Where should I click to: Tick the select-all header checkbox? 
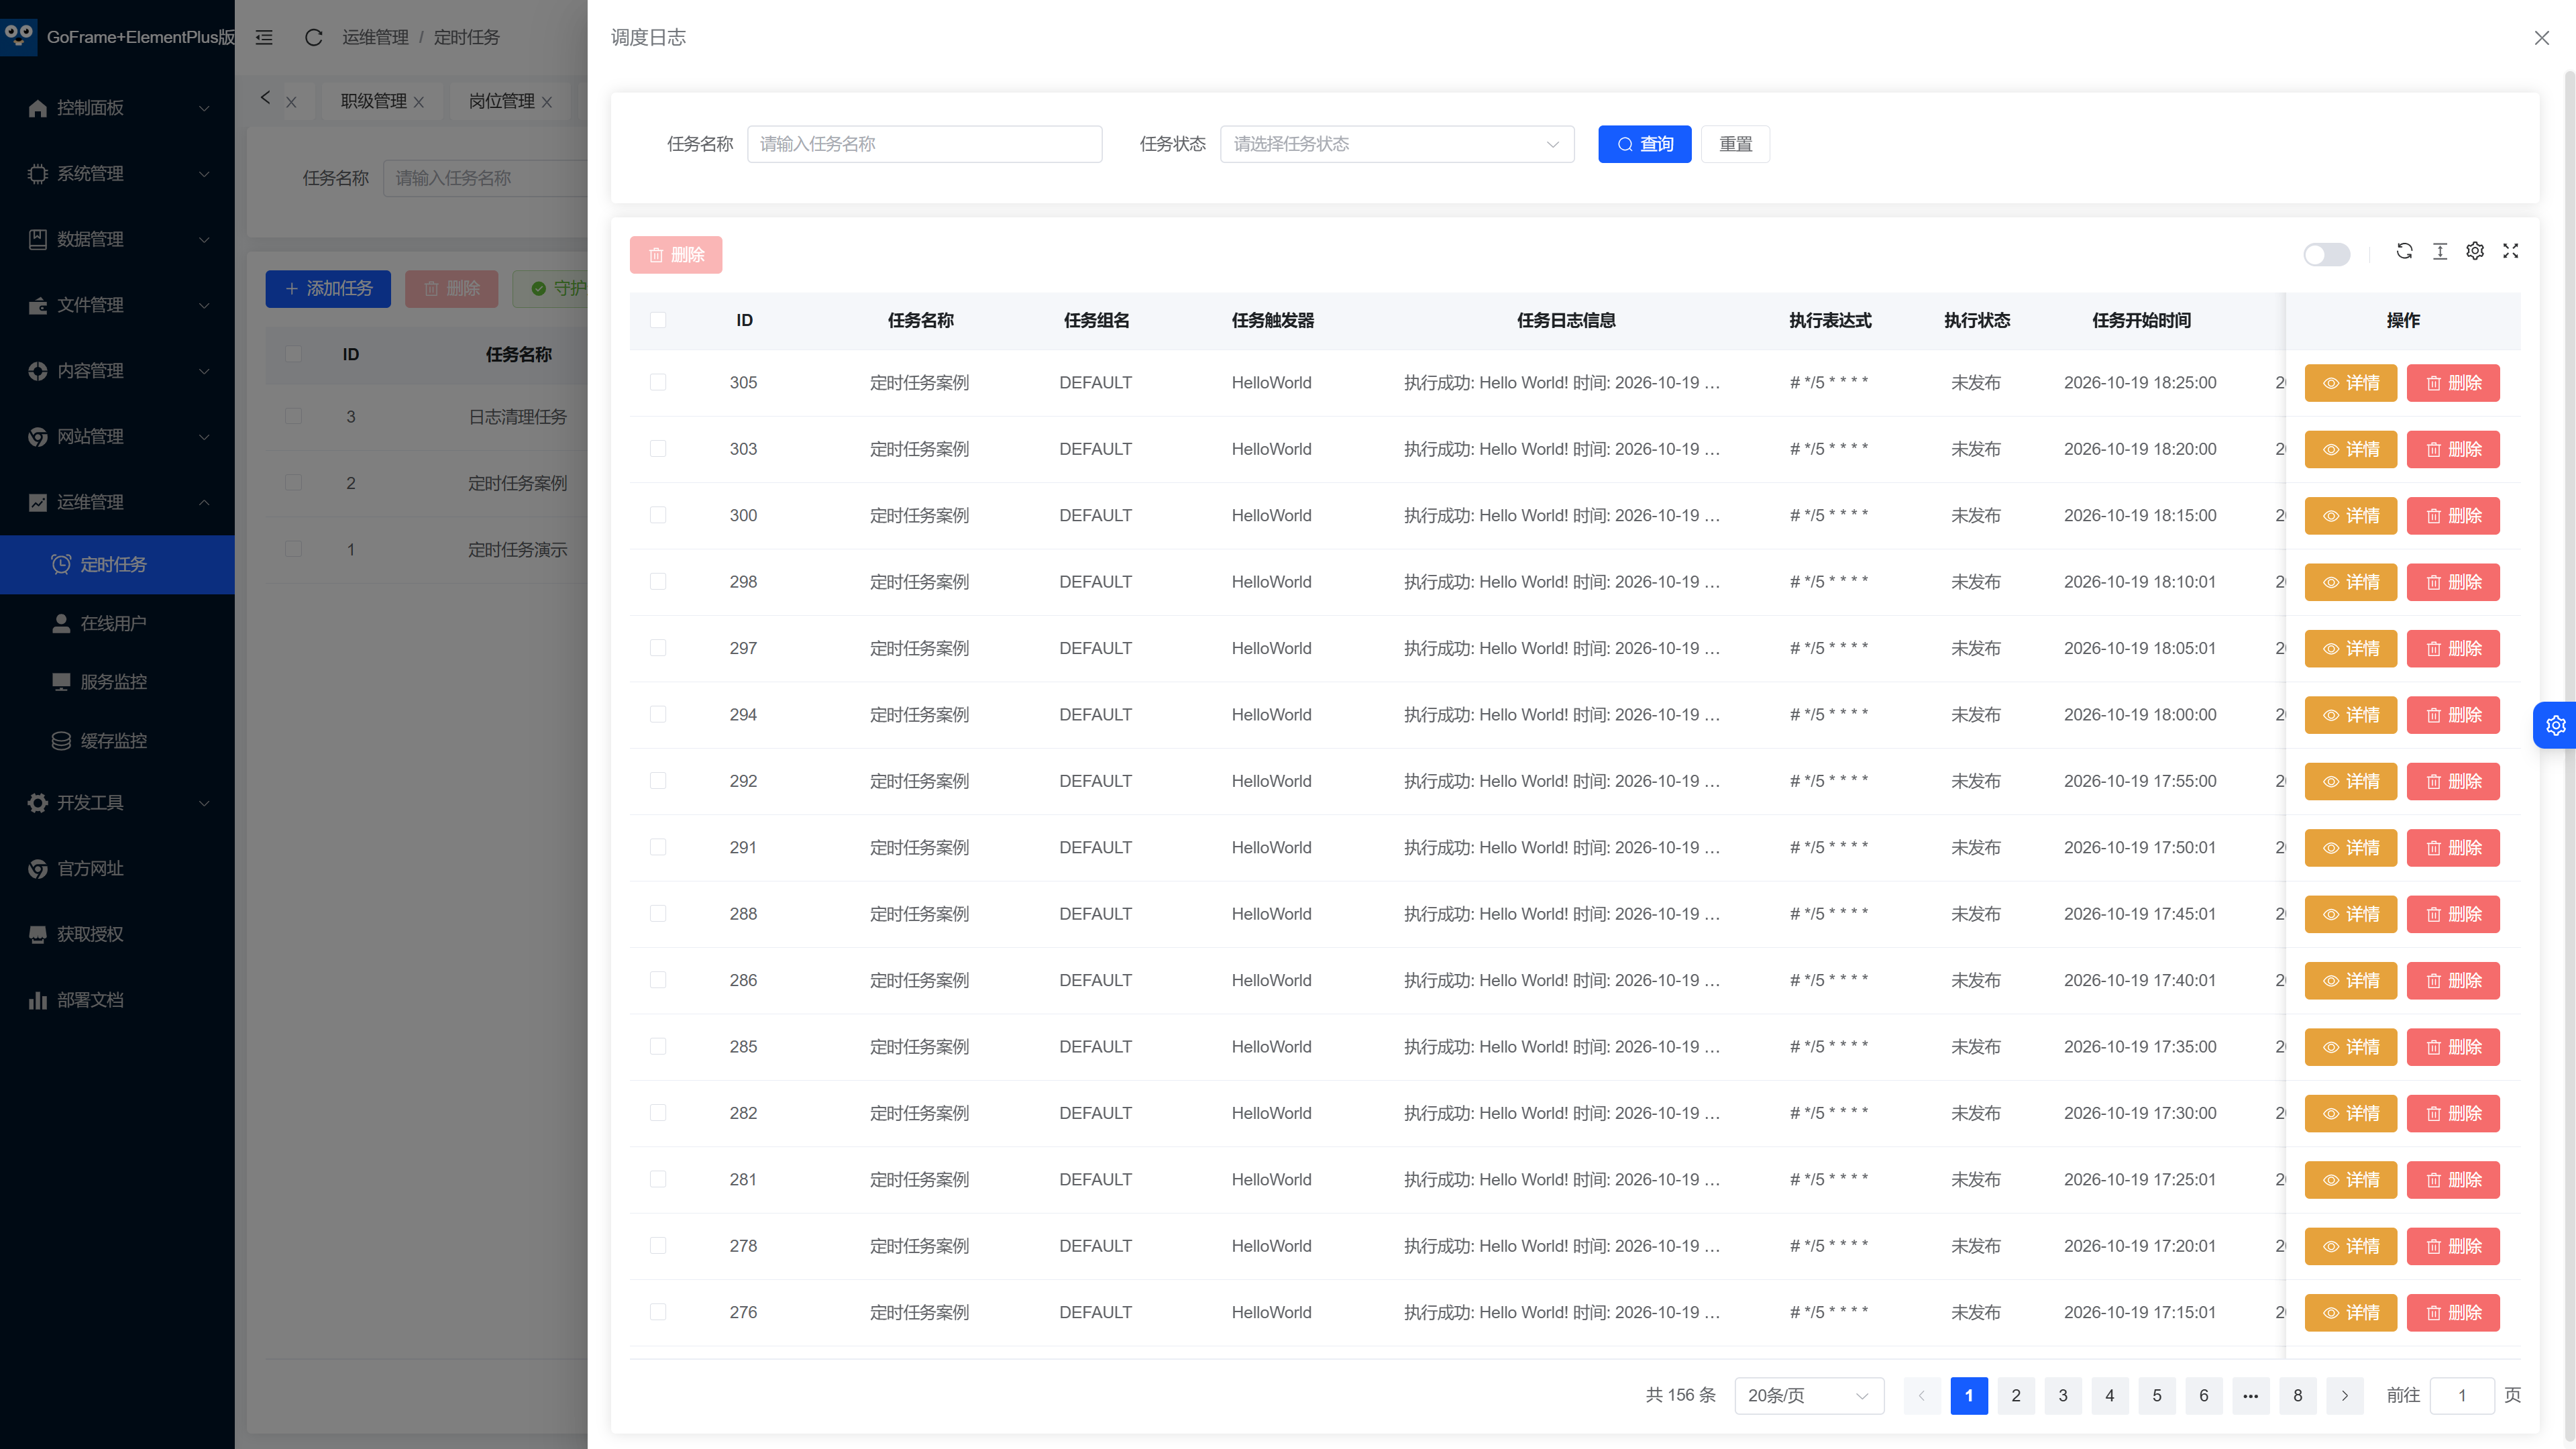(x=658, y=320)
